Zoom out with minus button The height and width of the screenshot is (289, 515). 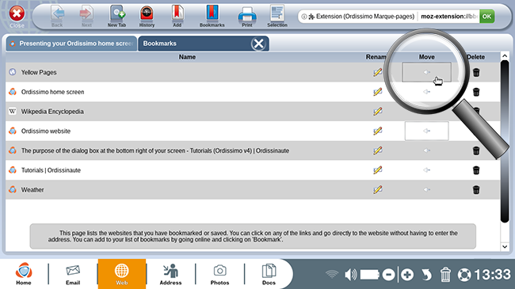click(x=388, y=274)
